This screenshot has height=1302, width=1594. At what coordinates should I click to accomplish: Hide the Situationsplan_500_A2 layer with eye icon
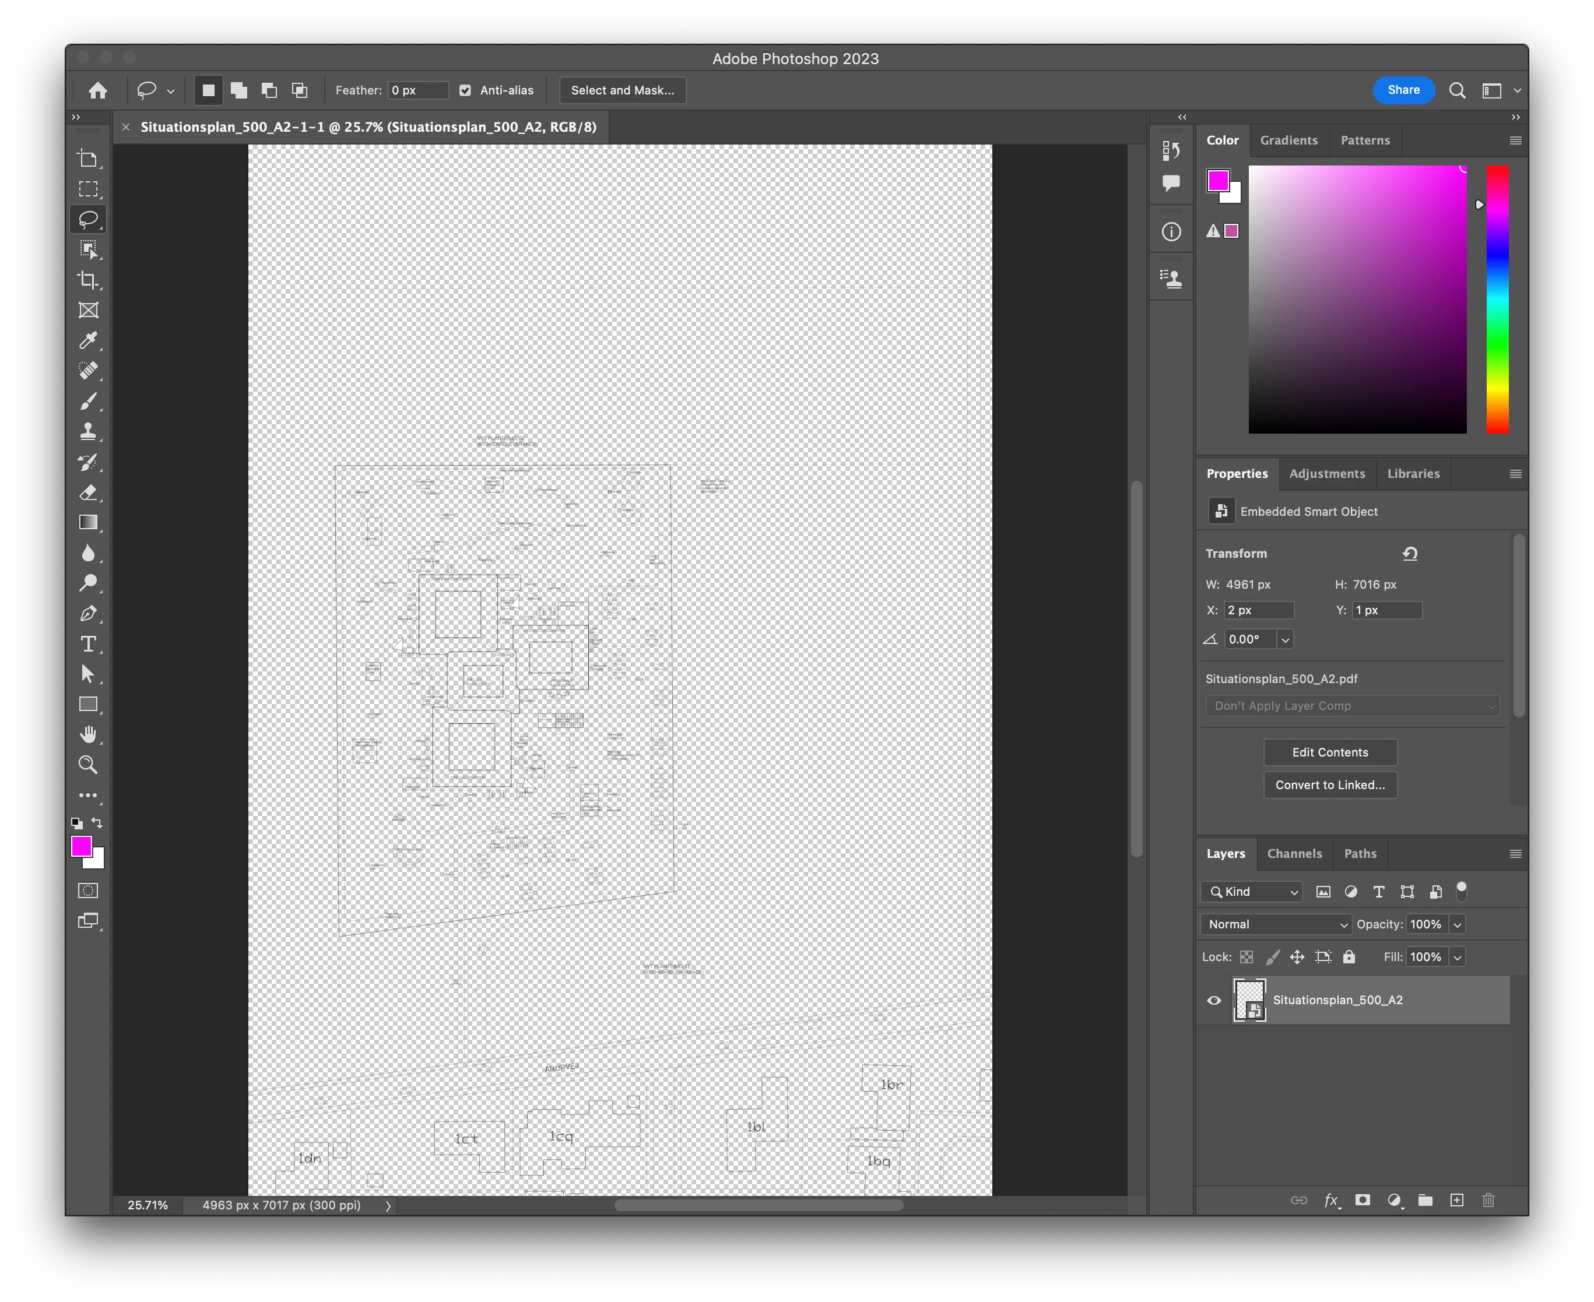click(x=1214, y=1000)
